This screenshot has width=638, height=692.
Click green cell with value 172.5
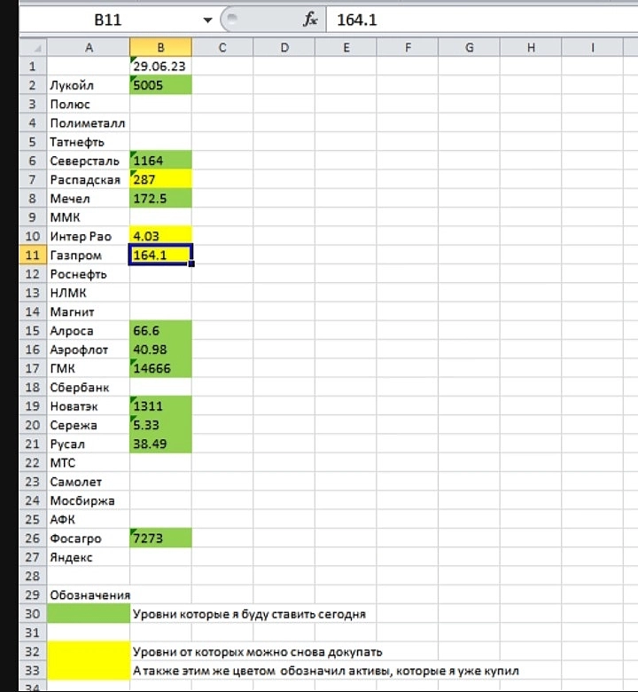coord(160,199)
